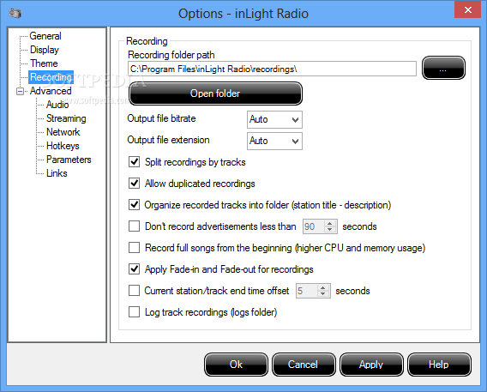Screen dimensions: 487x392
Task: Close the Options dialog window
Action: pos(468,10)
